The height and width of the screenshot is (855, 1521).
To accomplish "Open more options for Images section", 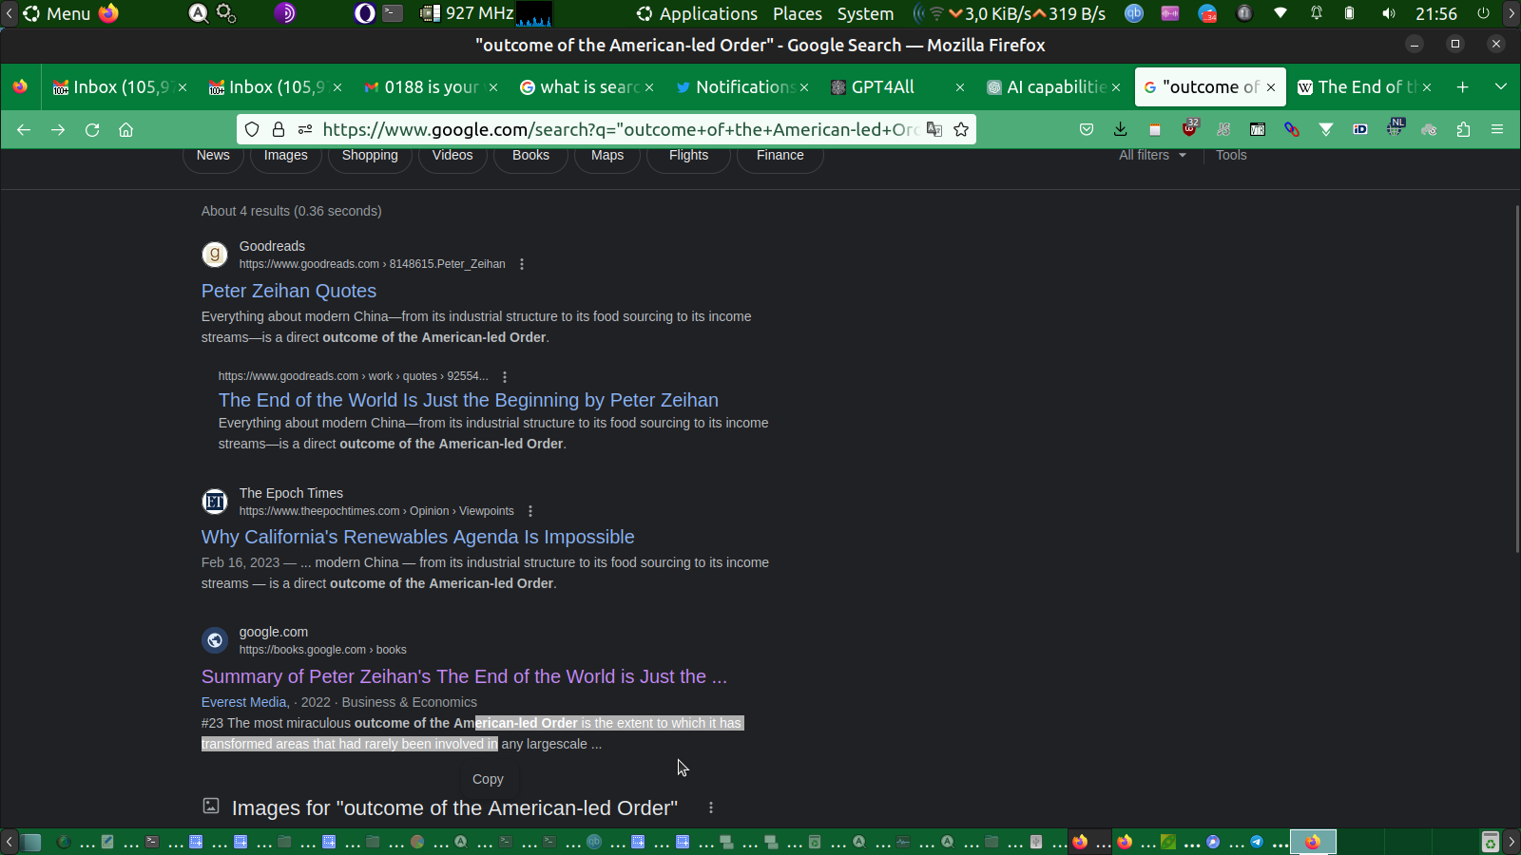I will pyautogui.click(x=711, y=807).
